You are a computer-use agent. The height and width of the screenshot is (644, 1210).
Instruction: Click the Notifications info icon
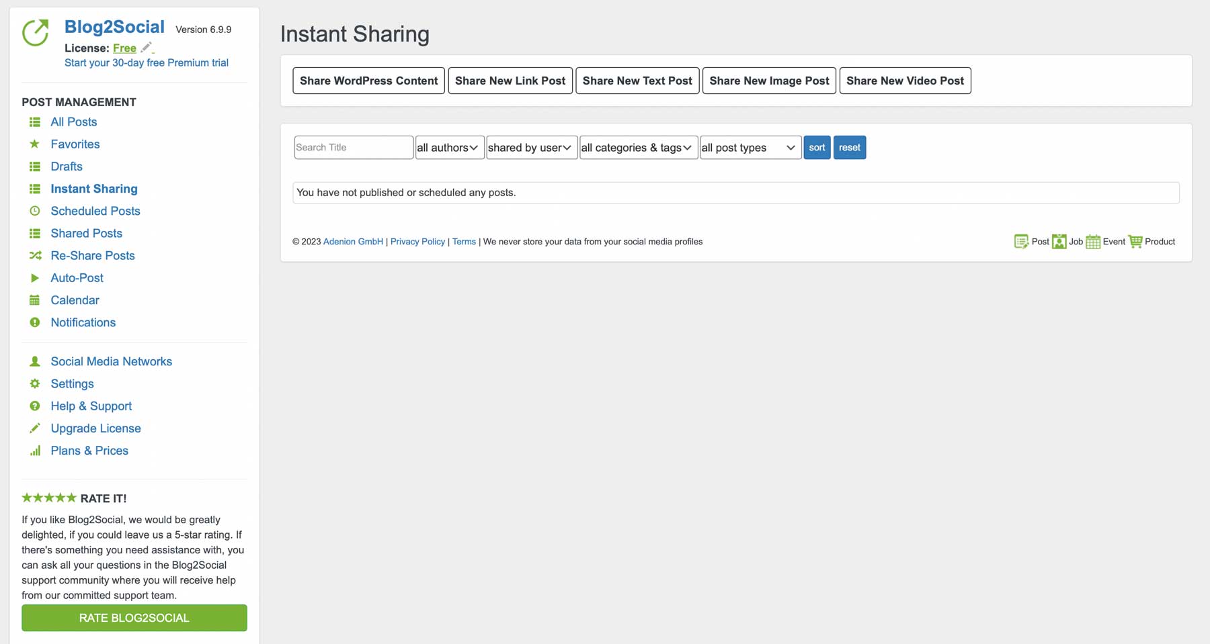pos(34,322)
